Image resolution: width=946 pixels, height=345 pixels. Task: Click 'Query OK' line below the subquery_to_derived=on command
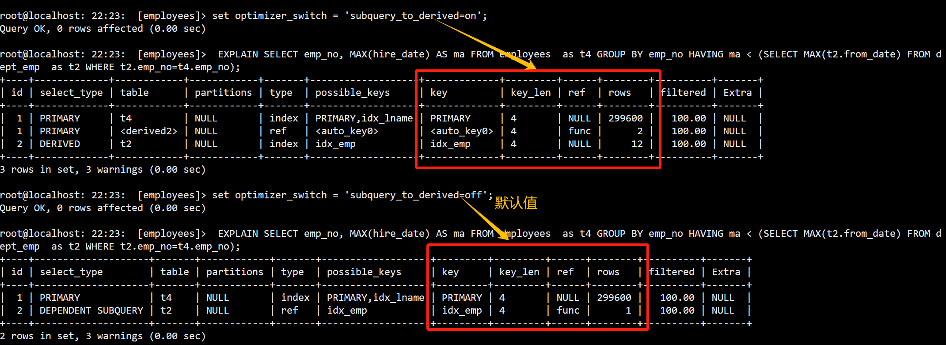coord(103,29)
